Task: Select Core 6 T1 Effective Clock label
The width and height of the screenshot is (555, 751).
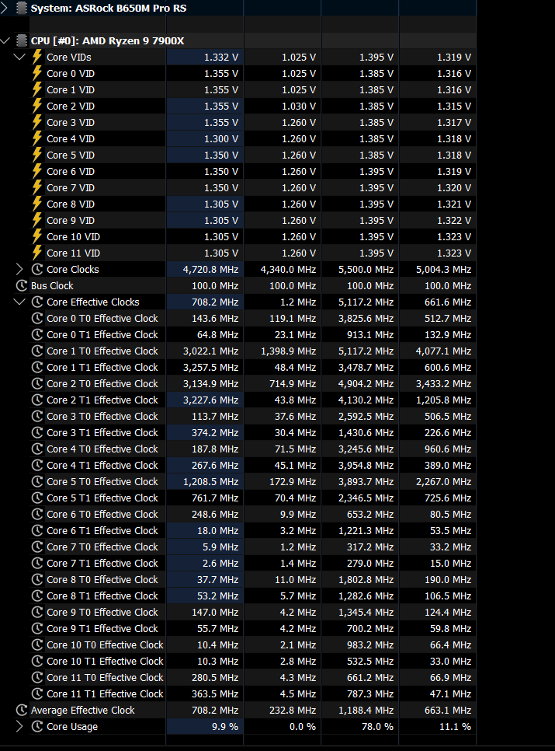Action: point(102,530)
